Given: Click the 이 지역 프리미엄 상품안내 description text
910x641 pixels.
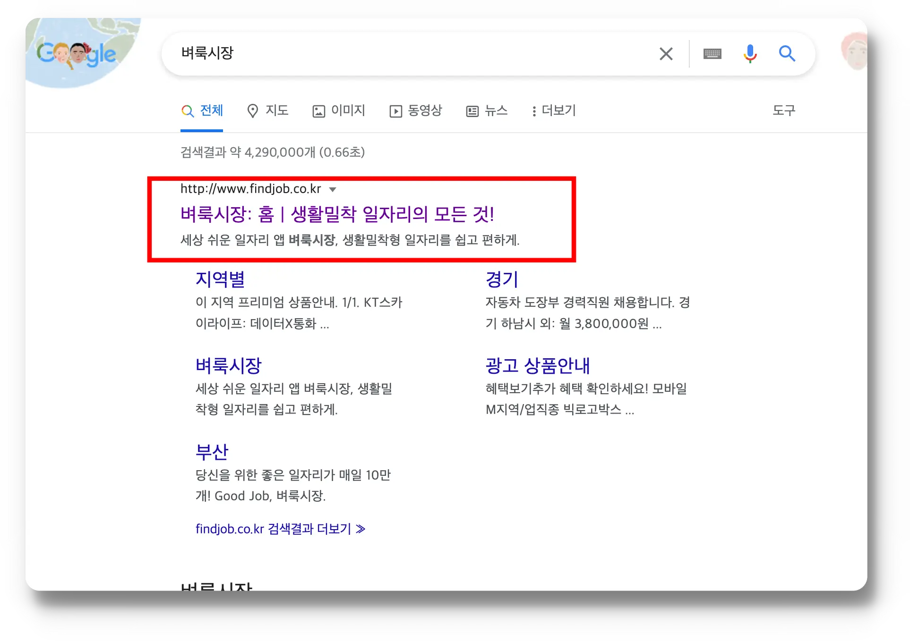Looking at the screenshot, I should coord(299,312).
